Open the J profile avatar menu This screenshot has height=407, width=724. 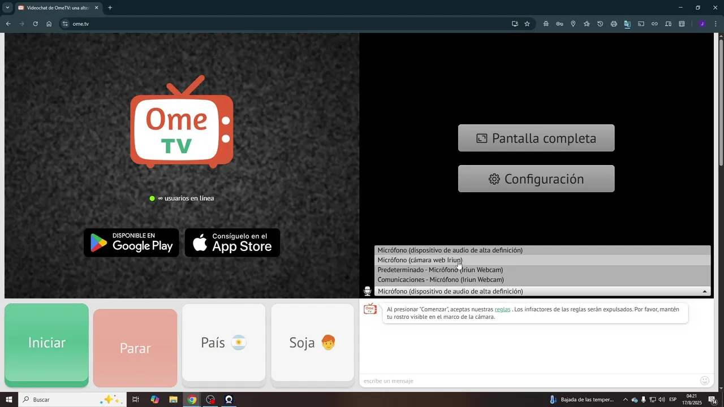click(702, 24)
